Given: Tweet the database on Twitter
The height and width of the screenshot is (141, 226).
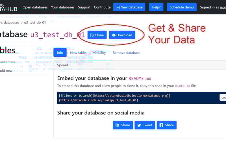Looking at the screenshot, I should 145,125.
